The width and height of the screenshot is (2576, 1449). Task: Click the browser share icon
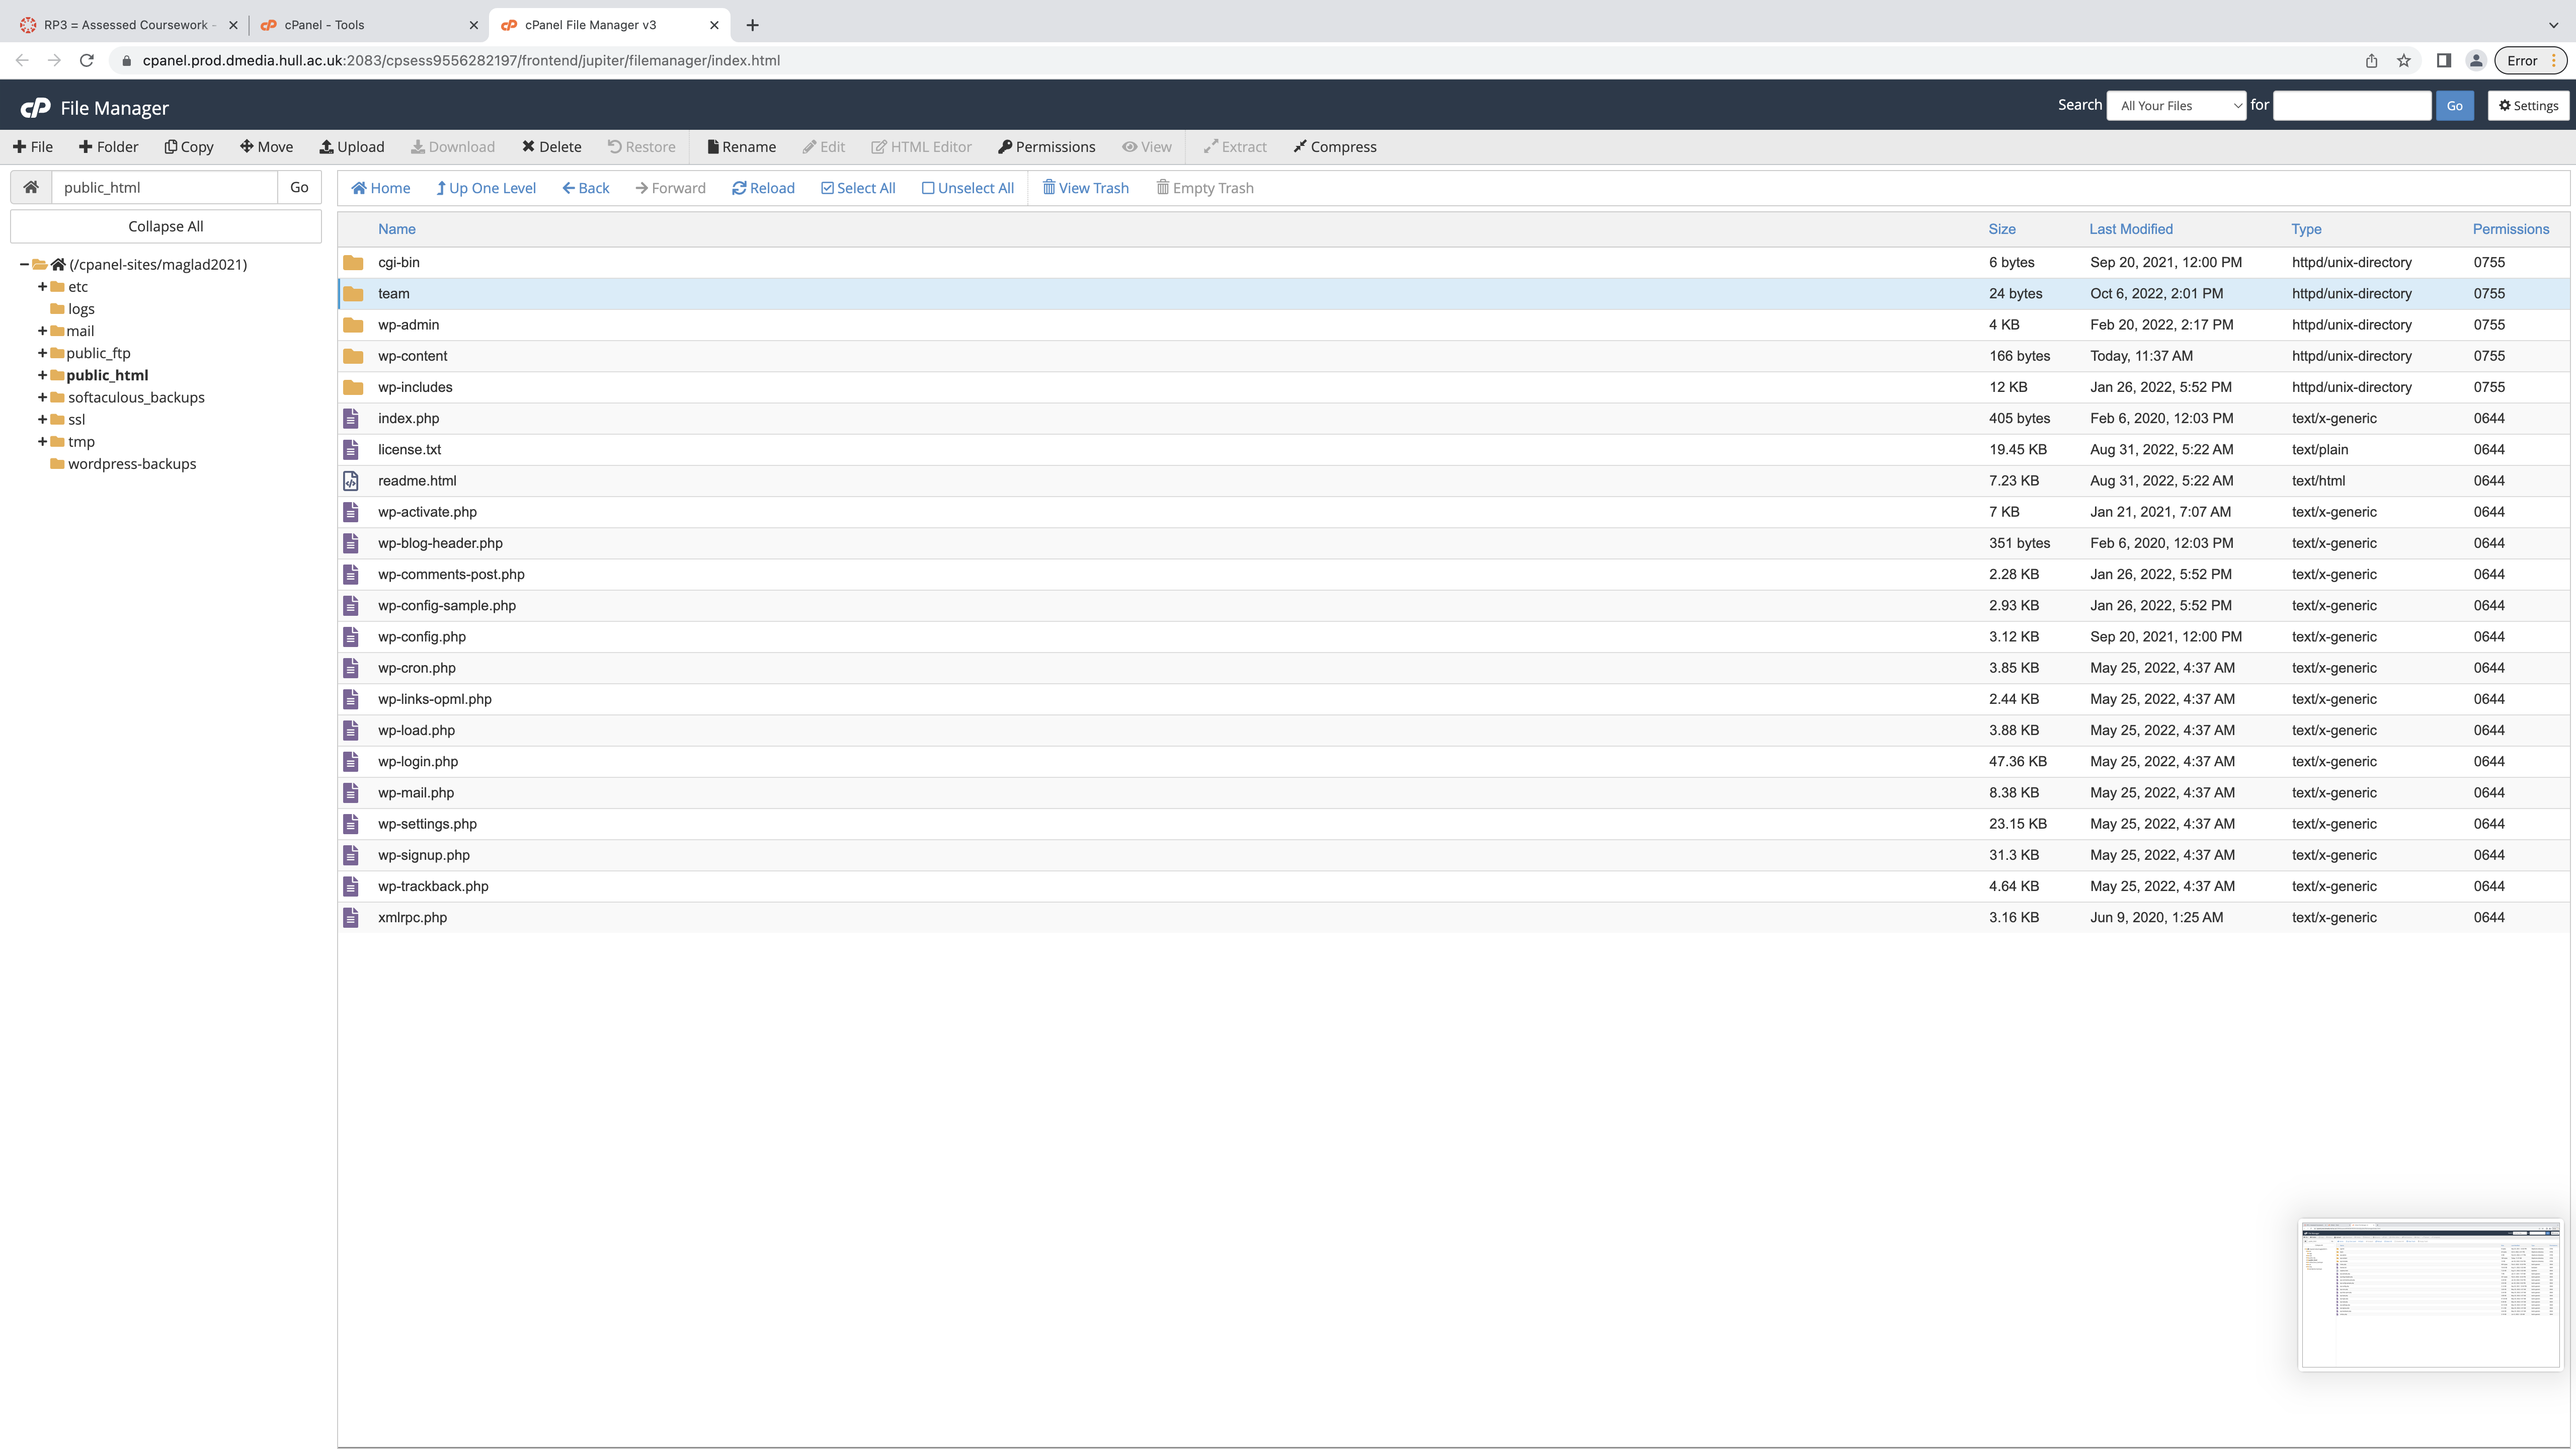[x=2371, y=60]
